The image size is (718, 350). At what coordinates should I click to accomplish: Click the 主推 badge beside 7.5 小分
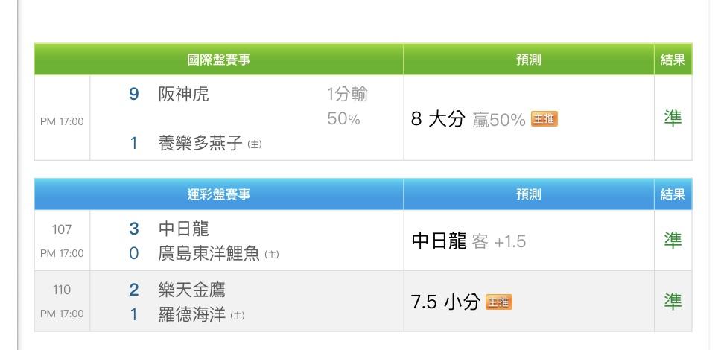tap(499, 302)
